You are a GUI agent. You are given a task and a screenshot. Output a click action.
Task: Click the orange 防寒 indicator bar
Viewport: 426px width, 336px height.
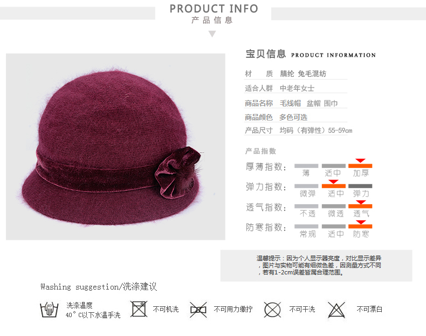(360, 226)
